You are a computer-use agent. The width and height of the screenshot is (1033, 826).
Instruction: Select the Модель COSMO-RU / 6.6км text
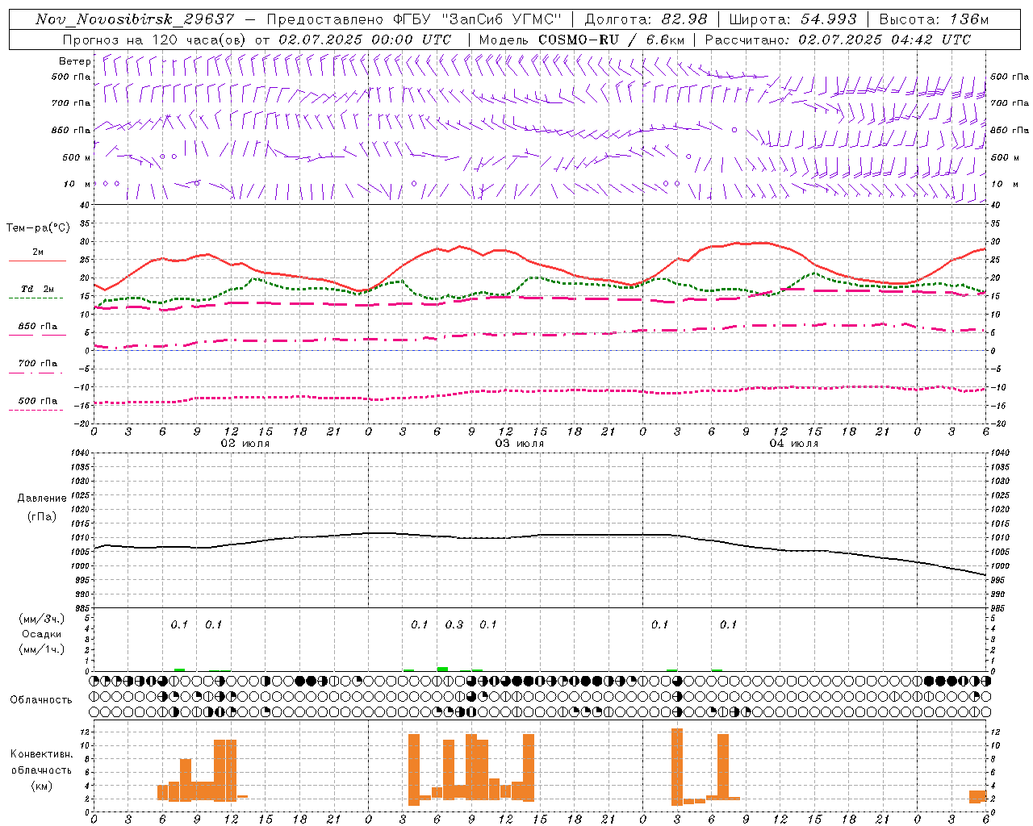click(582, 40)
